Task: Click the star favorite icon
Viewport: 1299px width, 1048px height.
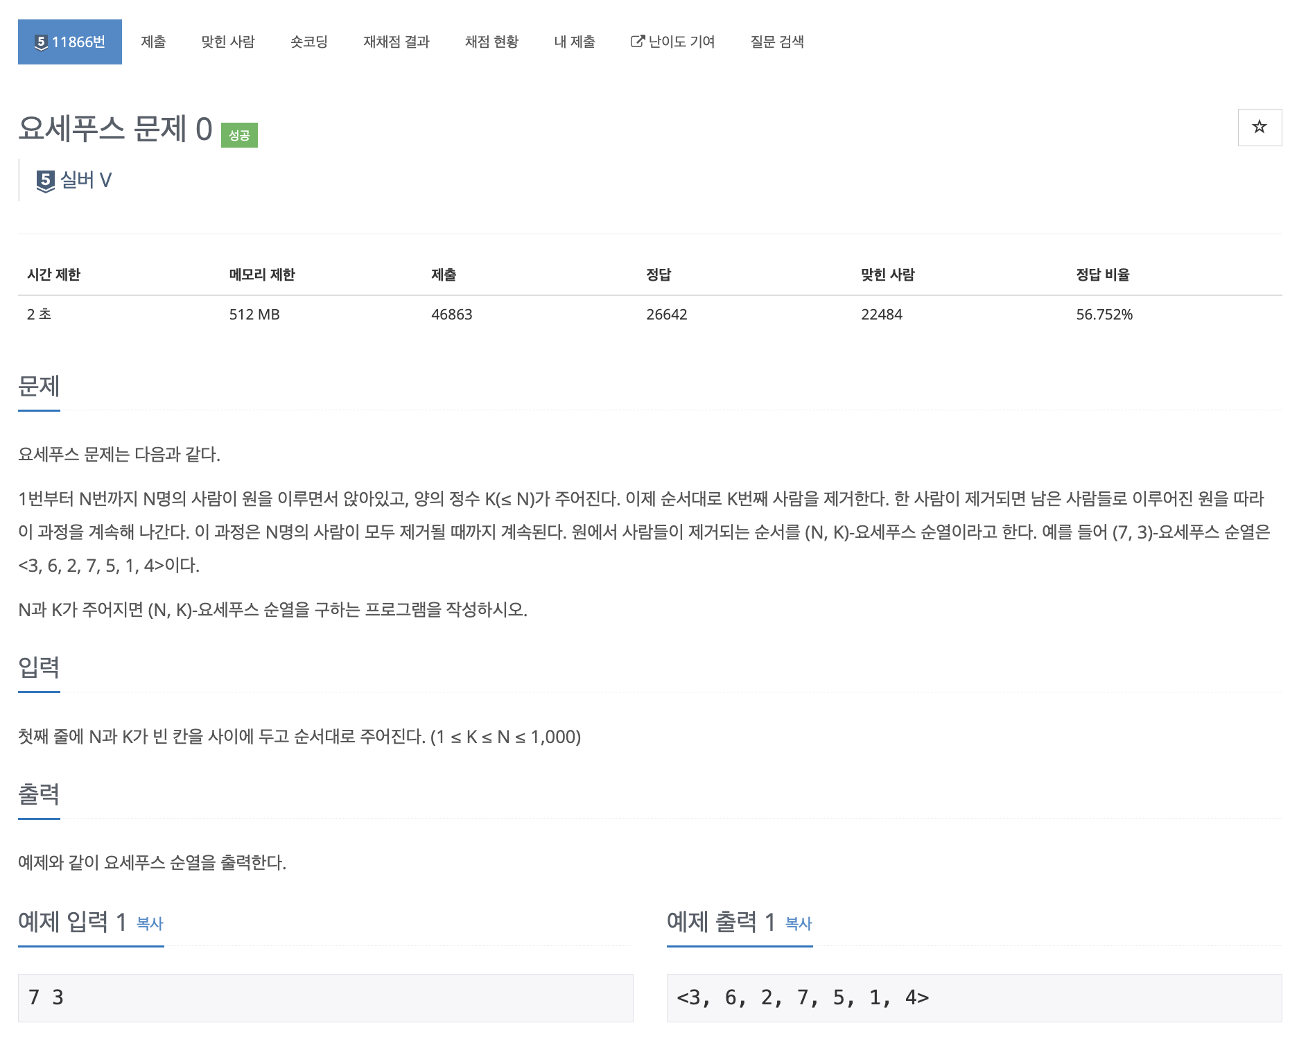Action: (x=1259, y=127)
